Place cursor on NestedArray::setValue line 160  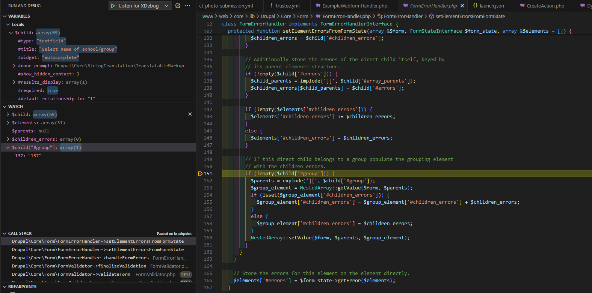330,238
